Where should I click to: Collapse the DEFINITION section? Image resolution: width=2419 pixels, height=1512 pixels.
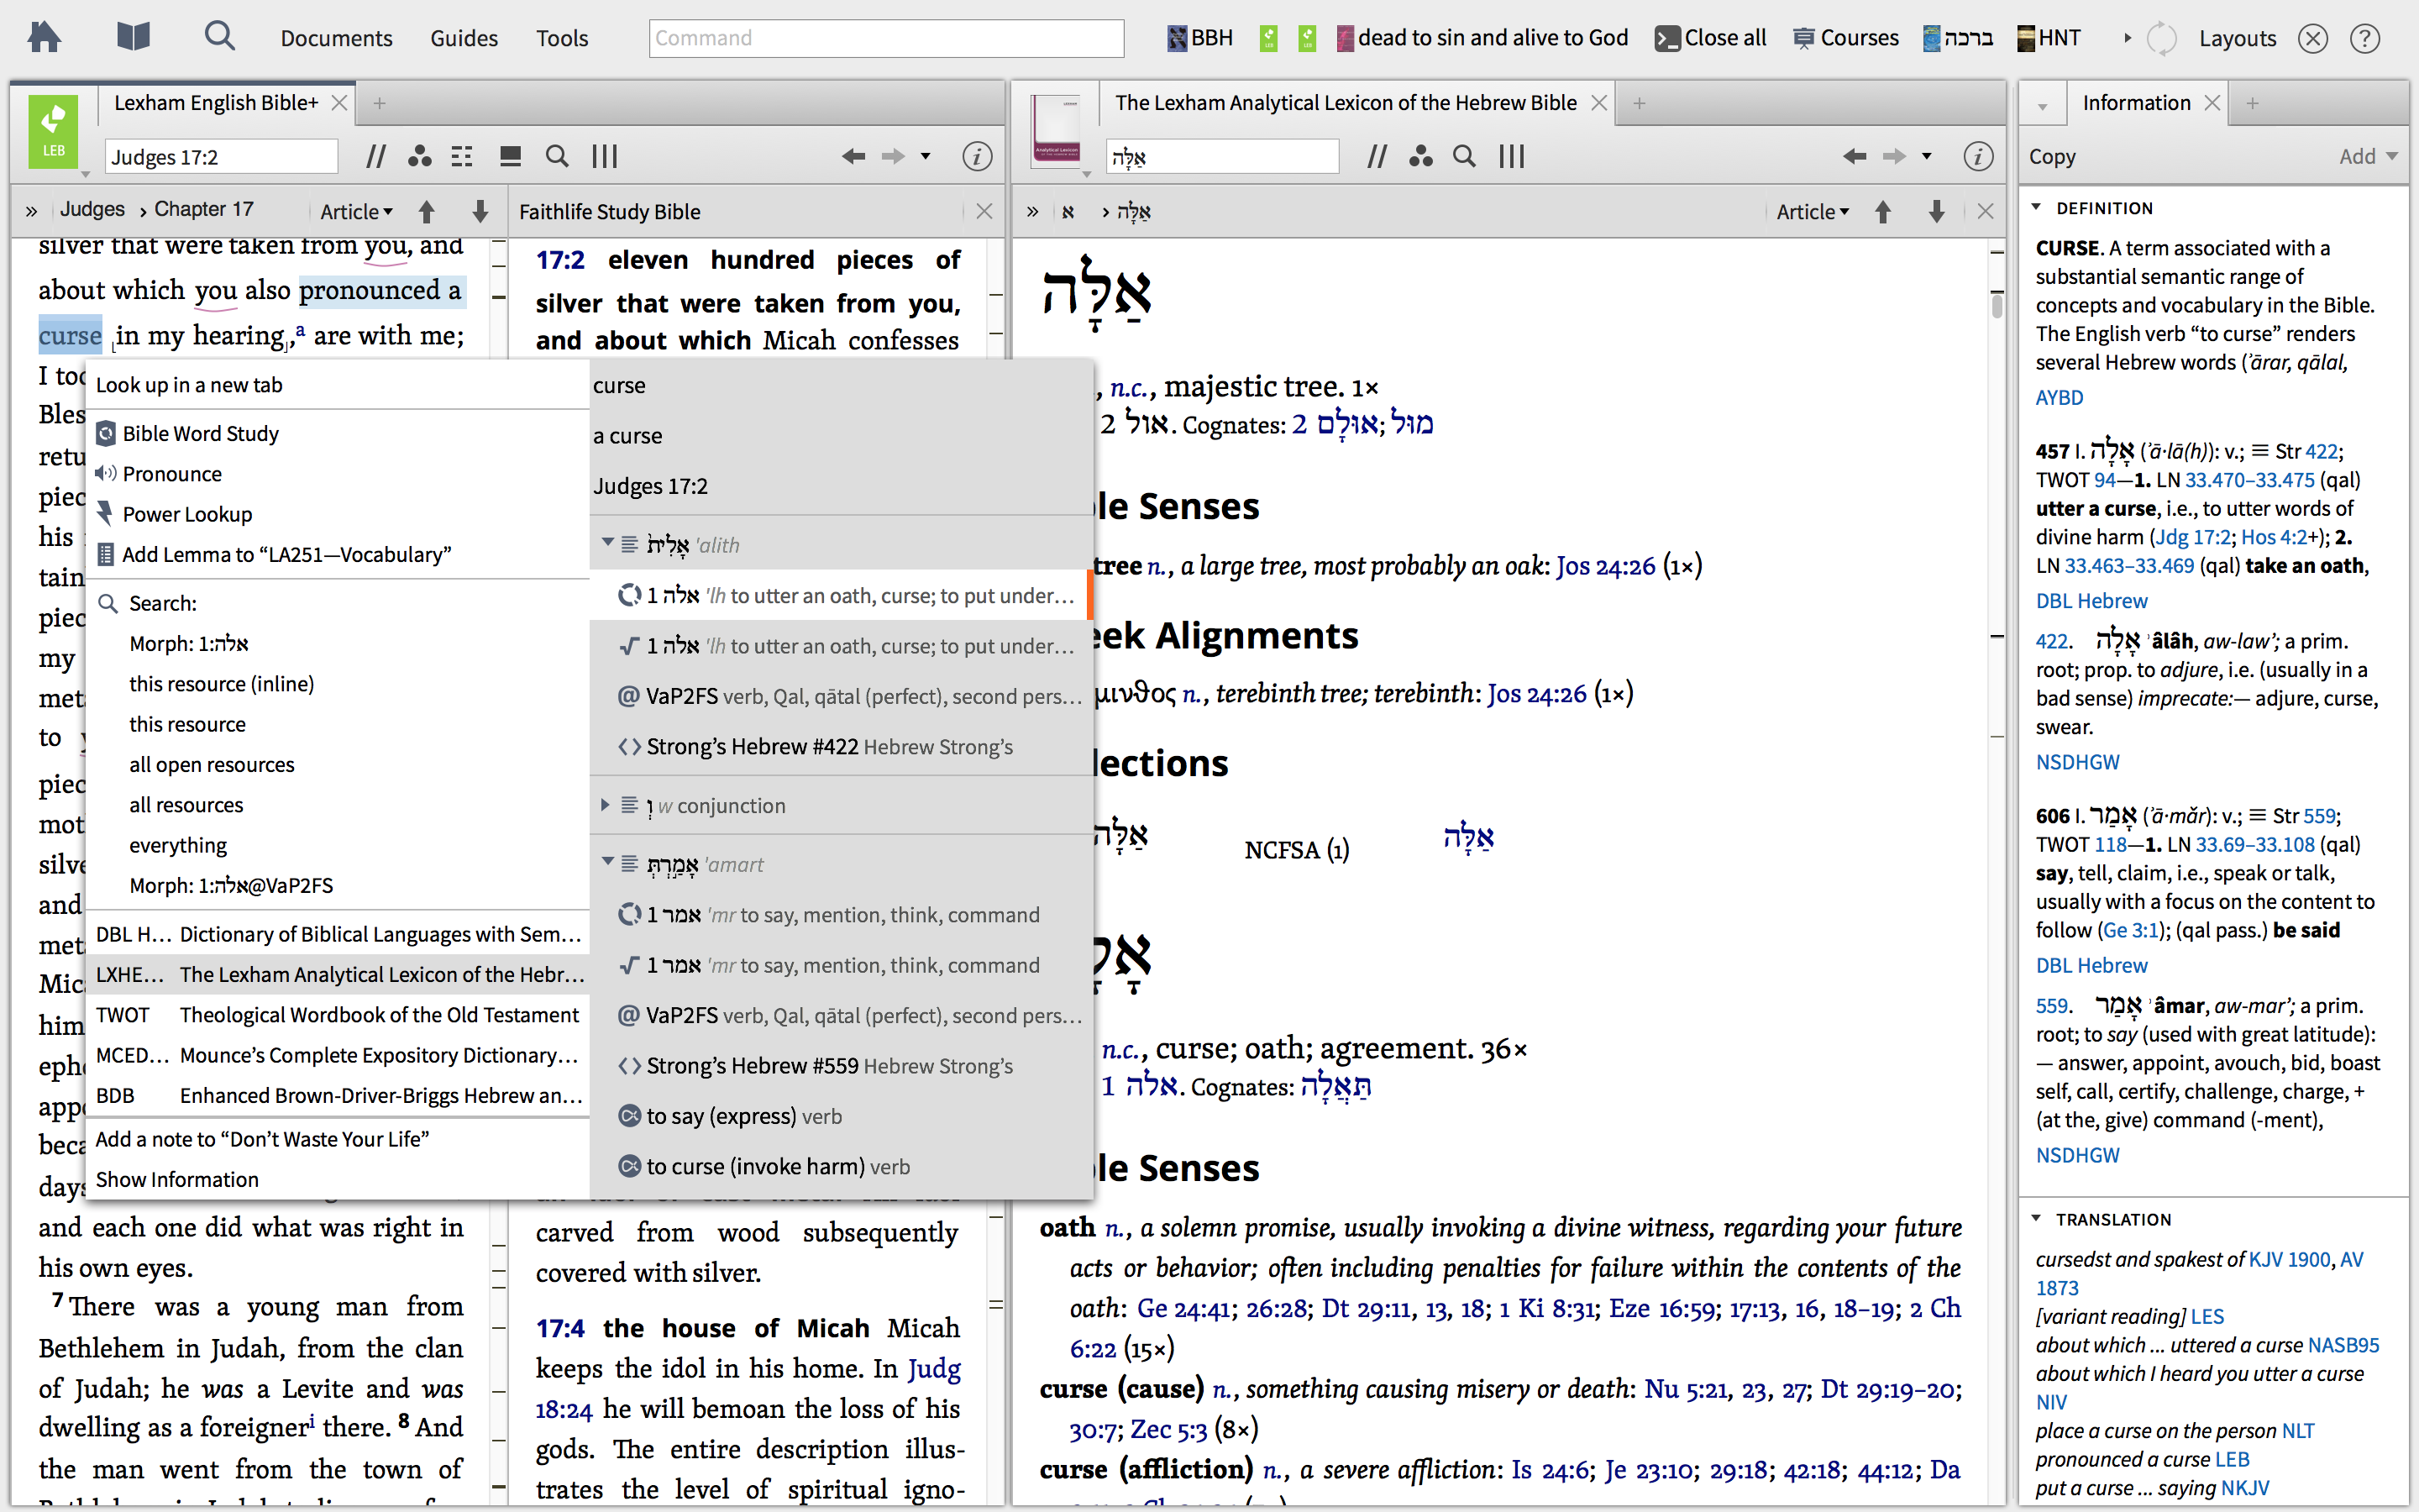pyautogui.click(x=2036, y=208)
